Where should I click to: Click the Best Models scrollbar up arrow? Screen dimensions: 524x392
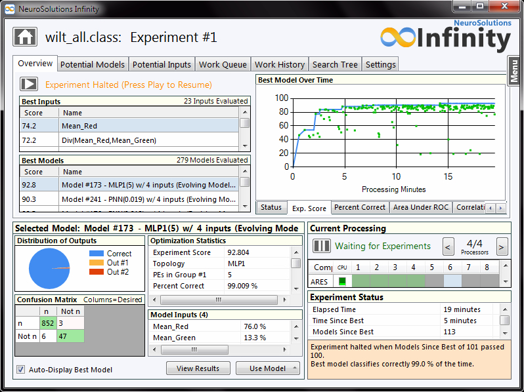[x=245, y=171]
